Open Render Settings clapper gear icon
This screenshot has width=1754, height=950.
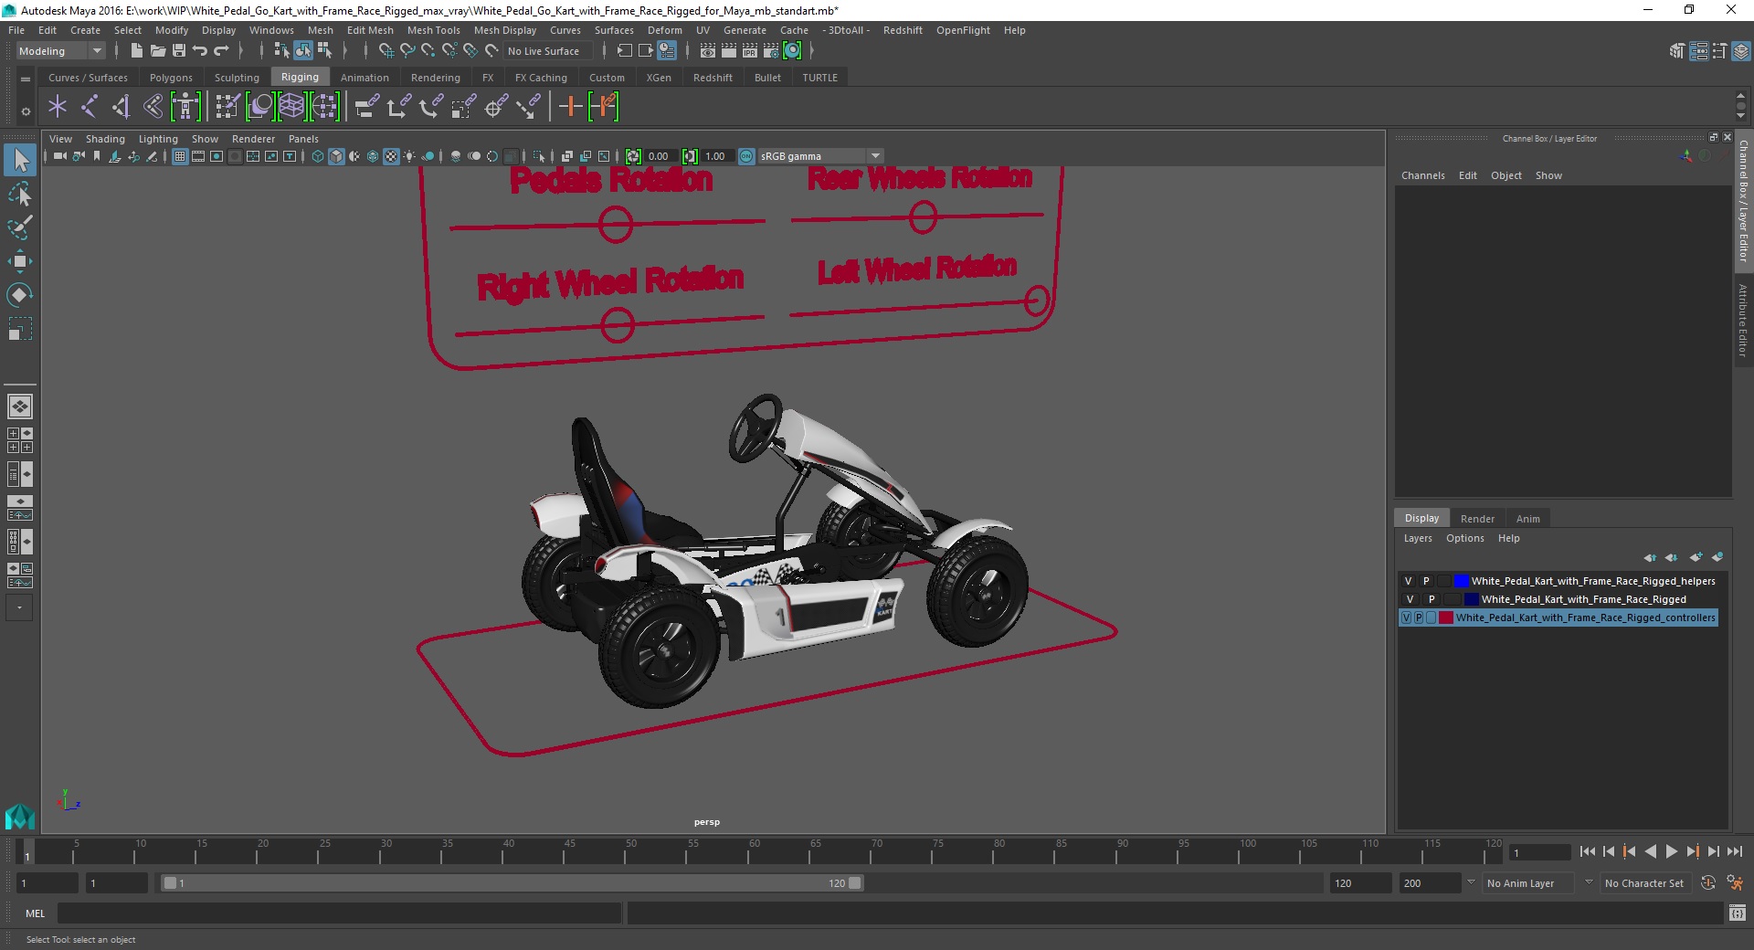pyautogui.click(x=770, y=51)
